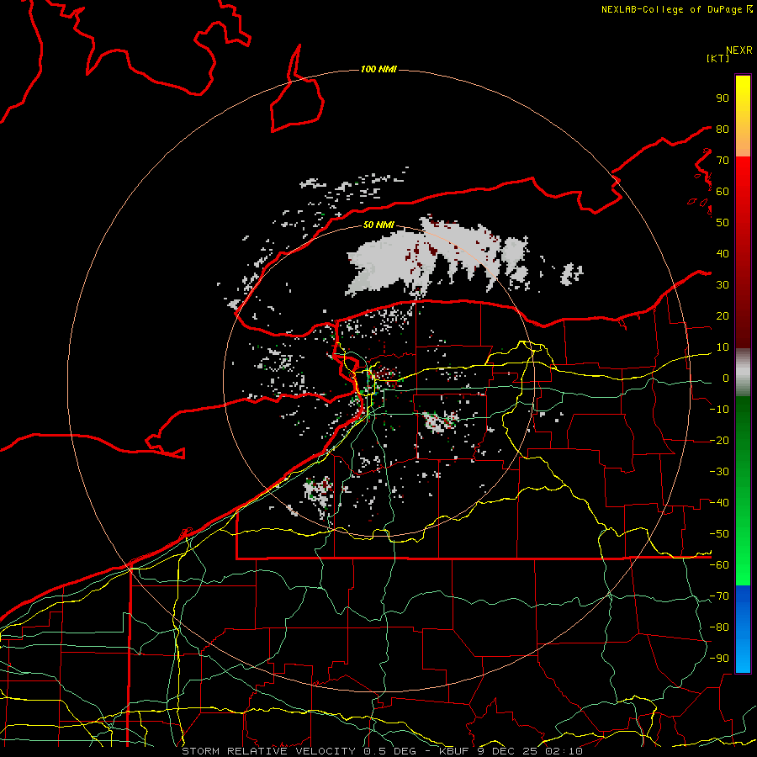Click the 20 value on the velocity scale
This screenshot has height=757, width=757.
(723, 315)
